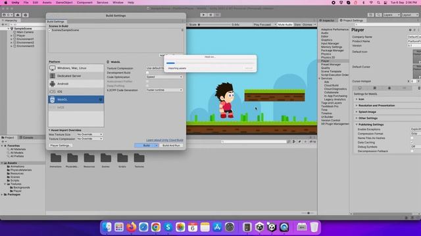This screenshot has width=421, height=236.
Task: Open the Code Optimization dropdown
Action: pyautogui.click(x=164, y=77)
